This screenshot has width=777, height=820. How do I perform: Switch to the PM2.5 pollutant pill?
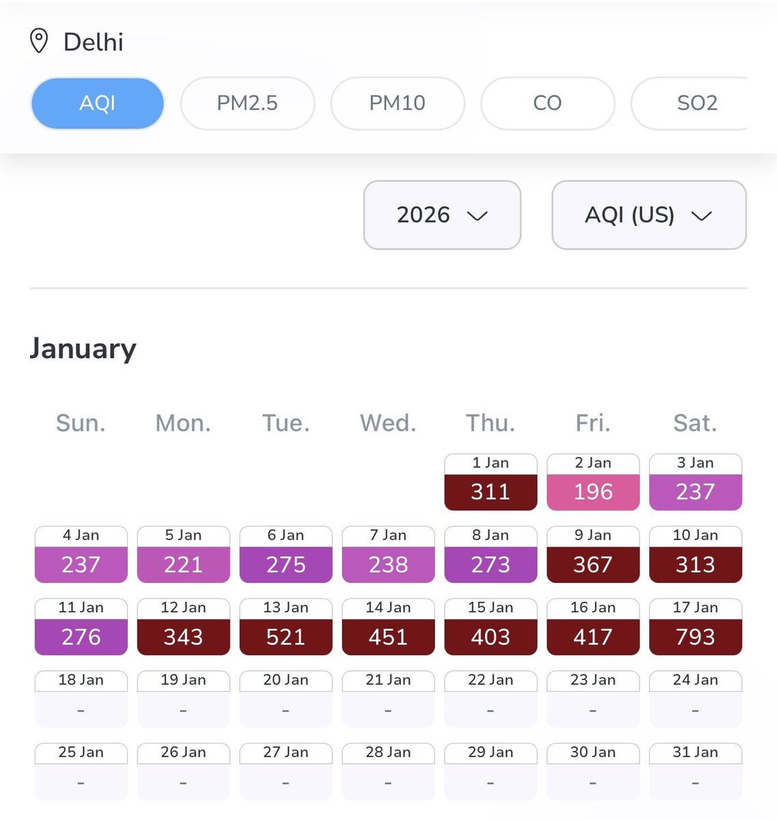(x=247, y=103)
